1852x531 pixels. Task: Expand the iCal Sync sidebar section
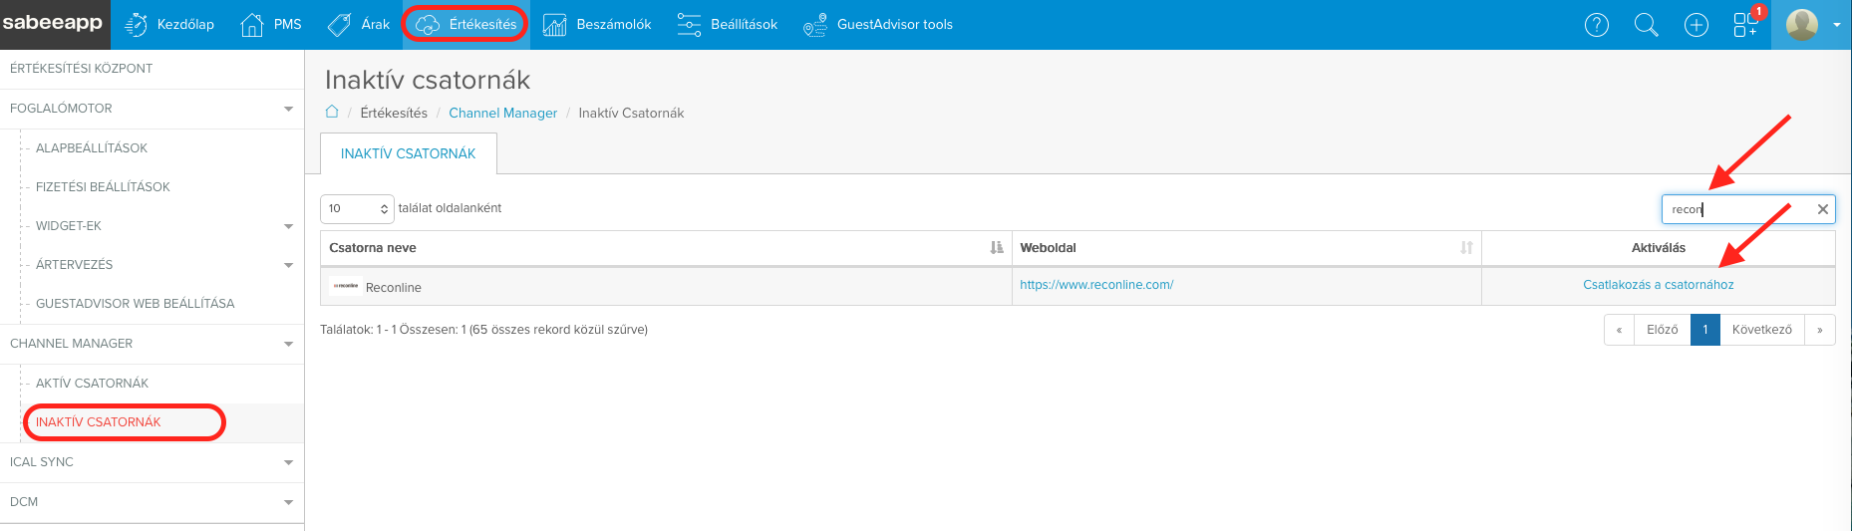(288, 462)
